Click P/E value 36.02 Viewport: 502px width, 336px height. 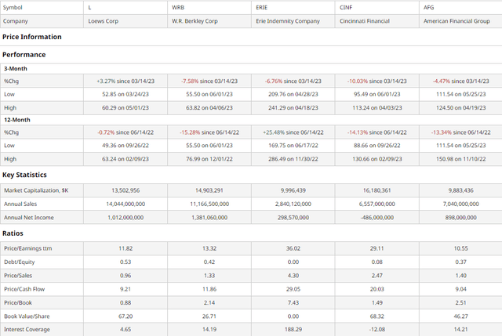point(293,248)
